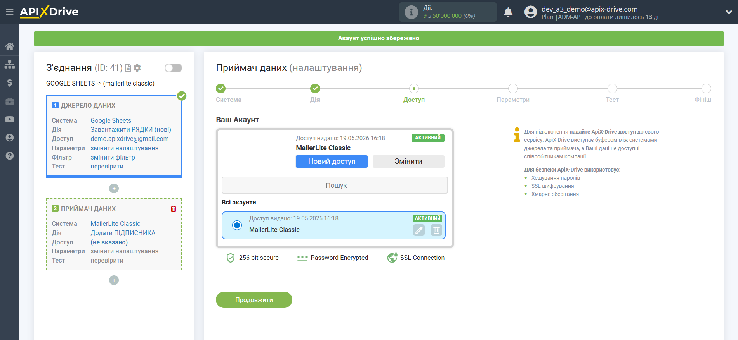Click the Змінити button
Image resolution: width=738 pixels, height=340 pixels.
tap(408, 161)
